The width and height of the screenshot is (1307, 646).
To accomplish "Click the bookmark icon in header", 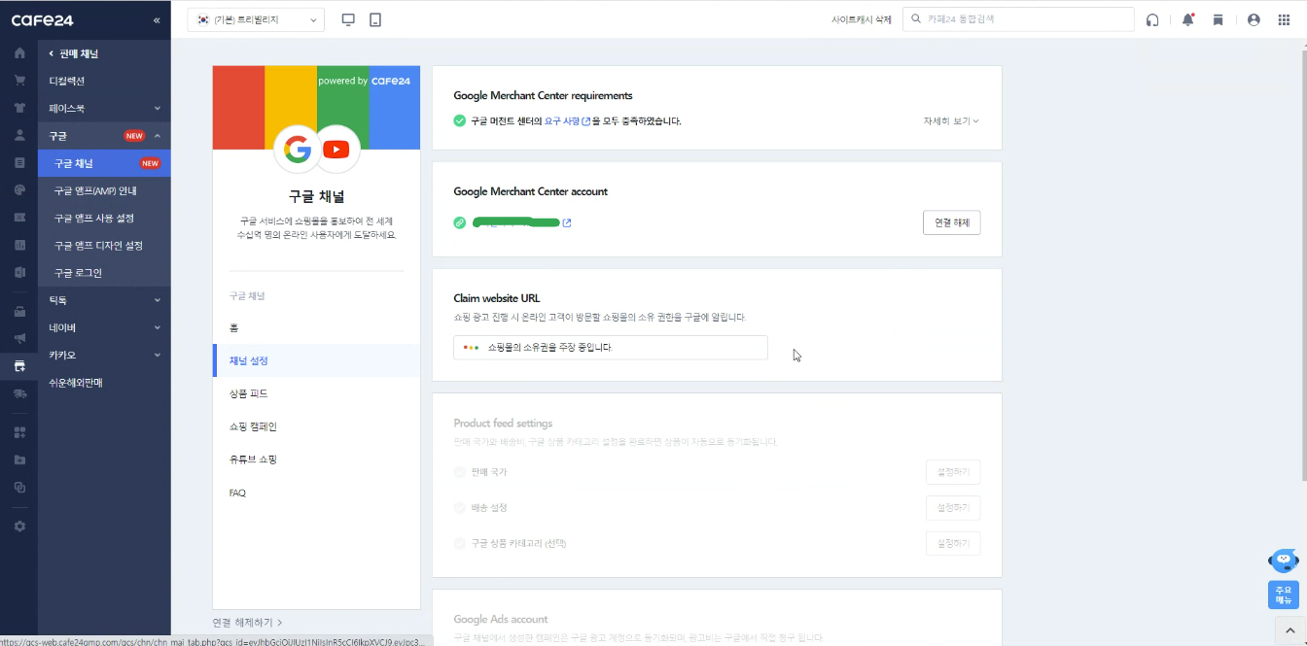I will point(1218,19).
